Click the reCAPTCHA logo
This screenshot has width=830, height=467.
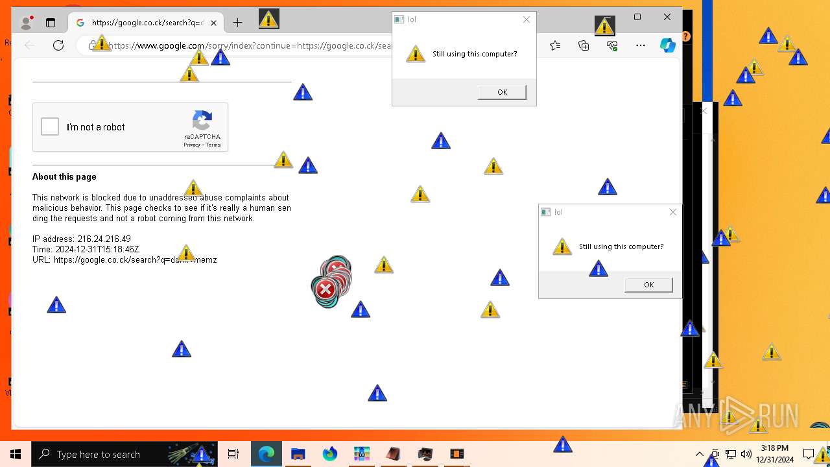pyautogui.click(x=202, y=121)
